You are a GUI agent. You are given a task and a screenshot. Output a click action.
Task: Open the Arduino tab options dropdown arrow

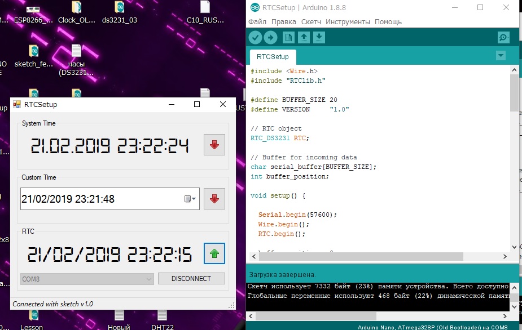point(500,56)
